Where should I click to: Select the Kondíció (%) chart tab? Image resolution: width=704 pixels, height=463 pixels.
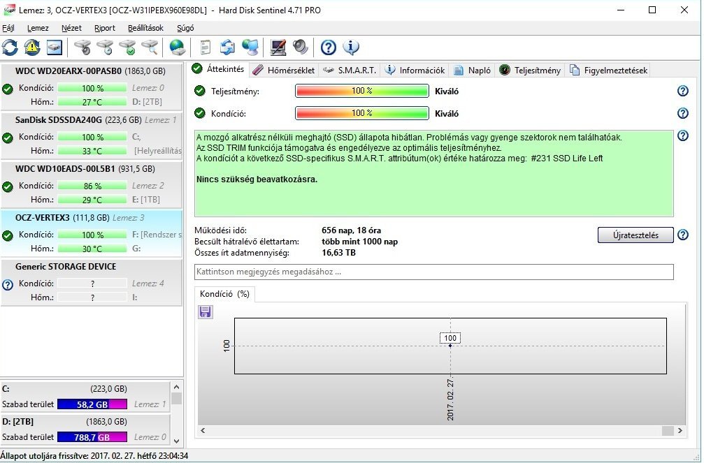(x=224, y=294)
